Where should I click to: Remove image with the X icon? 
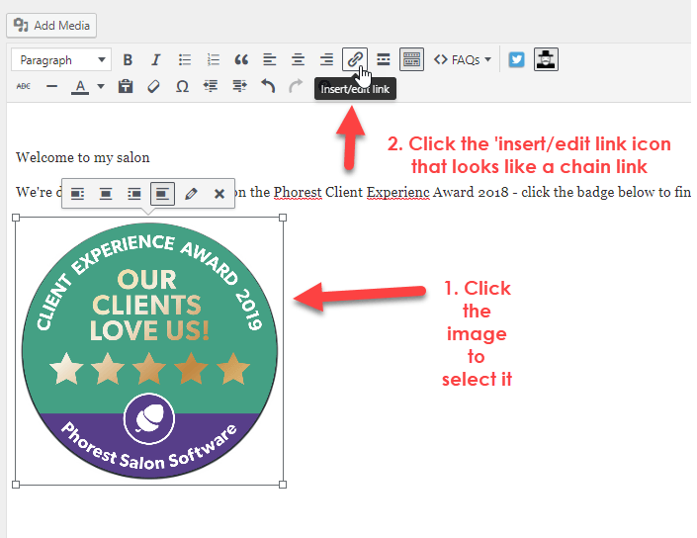219,194
